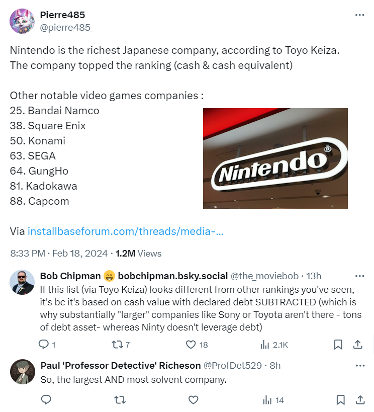Viewport: 374px width, 412px height.
Task: Bookmark Bob Chipman's reply
Action: (338, 345)
